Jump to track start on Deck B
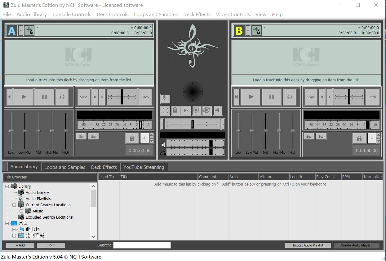The height and width of the screenshot is (261, 386). pyautogui.click(x=237, y=97)
